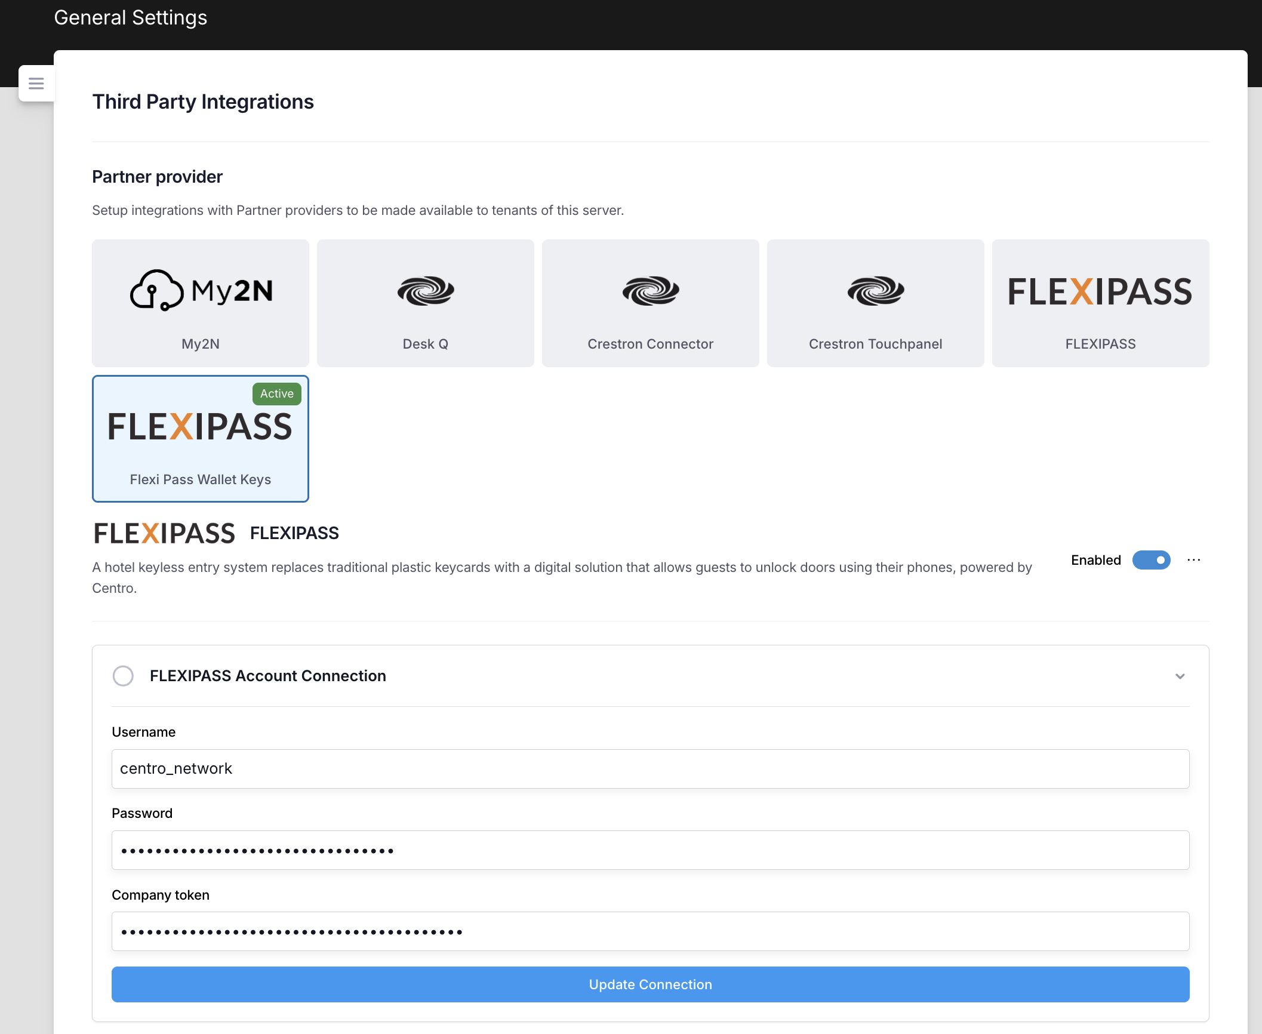Click the FLEXIPASS Account Connection title

[x=268, y=676]
